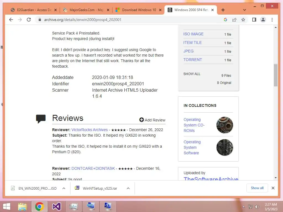Open Operating System CD-ROMs collection
Image resolution: width=283 pixels, height=212 pixels.
194,125
